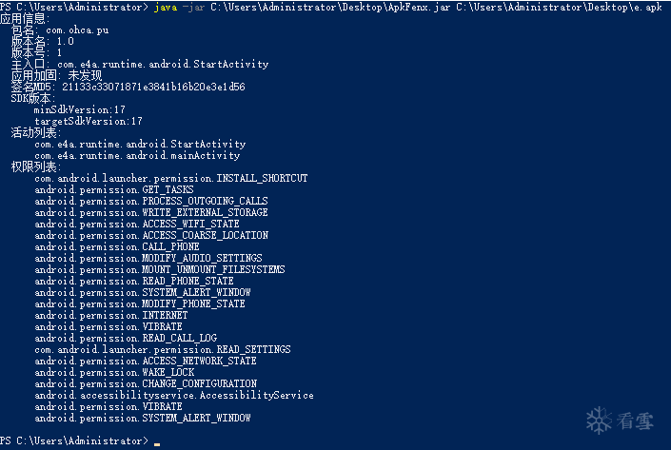Click the WRITE_EXTERNAL_STORAGE permission line

(150, 212)
